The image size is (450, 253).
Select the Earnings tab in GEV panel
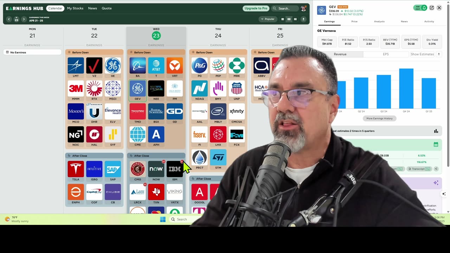click(x=329, y=21)
